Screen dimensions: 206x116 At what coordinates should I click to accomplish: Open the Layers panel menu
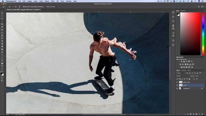[x=205, y=70]
